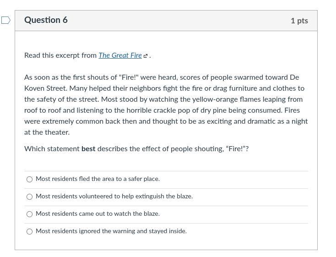The height and width of the screenshot is (257, 336).
Task: Click the bold word 'best' in the question
Action: coord(88,149)
